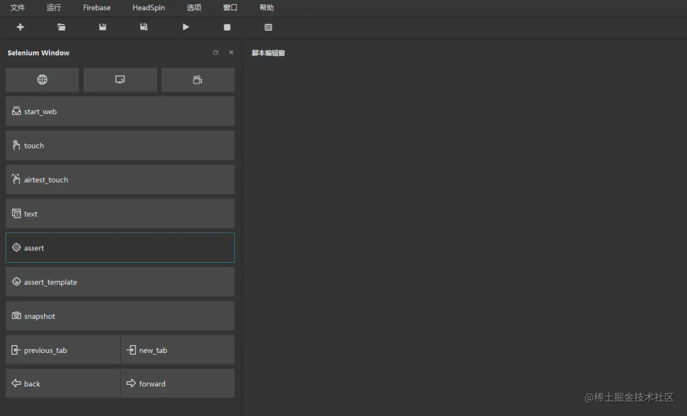Open the 帮助 menu

click(267, 8)
